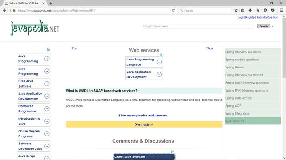Select Spring Integration in sidebar
Image resolution: width=286 pixels, height=160 pixels.
pyautogui.click(x=252, y=114)
